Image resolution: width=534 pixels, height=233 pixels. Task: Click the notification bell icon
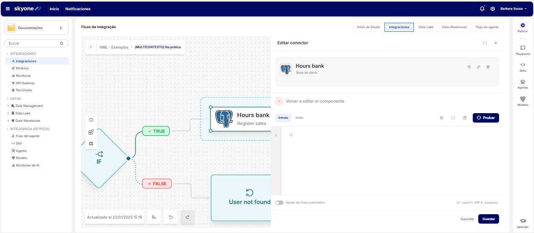pos(482,9)
